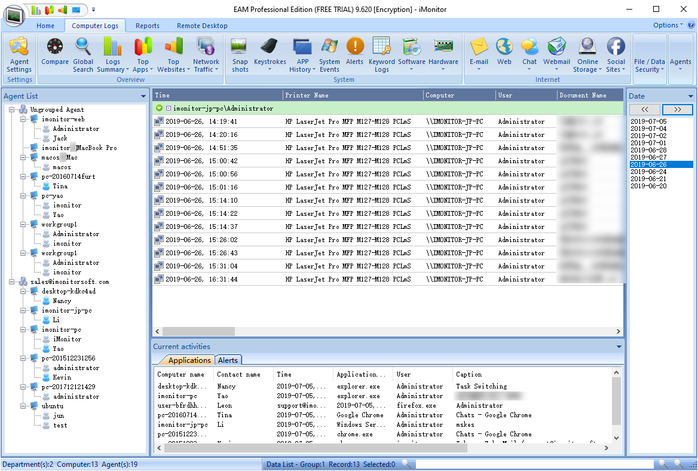Viewport: 698px width, 471px height.
Task: Switch to Home ribbon tab
Action: coord(45,26)
